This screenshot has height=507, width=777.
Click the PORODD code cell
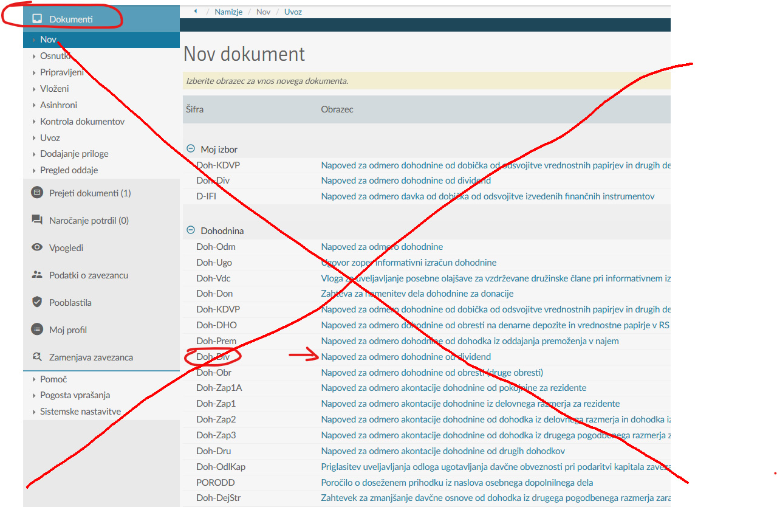(215, 483)
